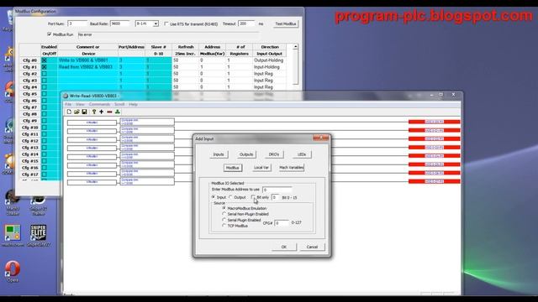
Task: Enable Cfg #3 checkbox in ModBus table
Action: 45,81
